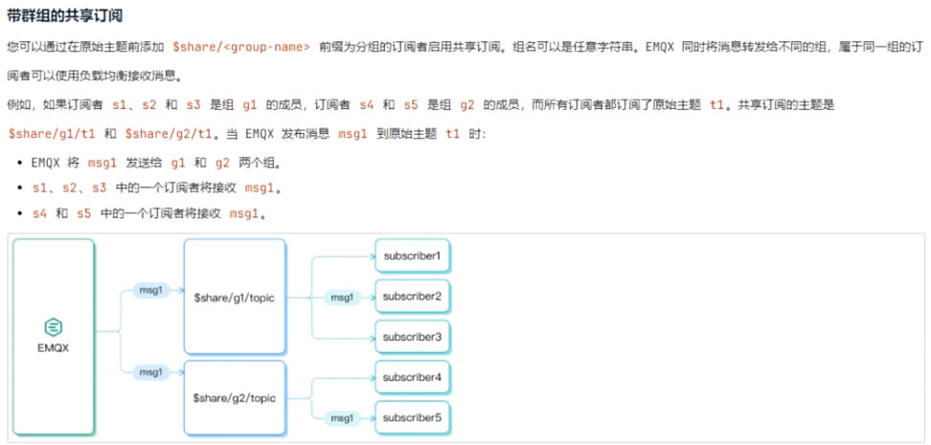Click the subscriber4 box
The image size is (931, 445).
click(x=412, y=377)
